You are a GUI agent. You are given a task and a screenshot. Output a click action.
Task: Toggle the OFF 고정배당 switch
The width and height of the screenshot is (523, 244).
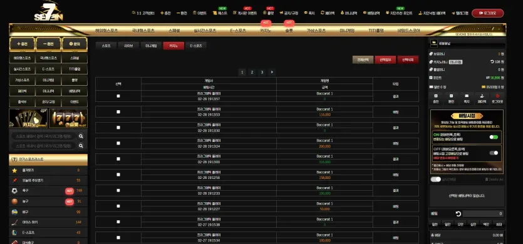coord(494,153)
